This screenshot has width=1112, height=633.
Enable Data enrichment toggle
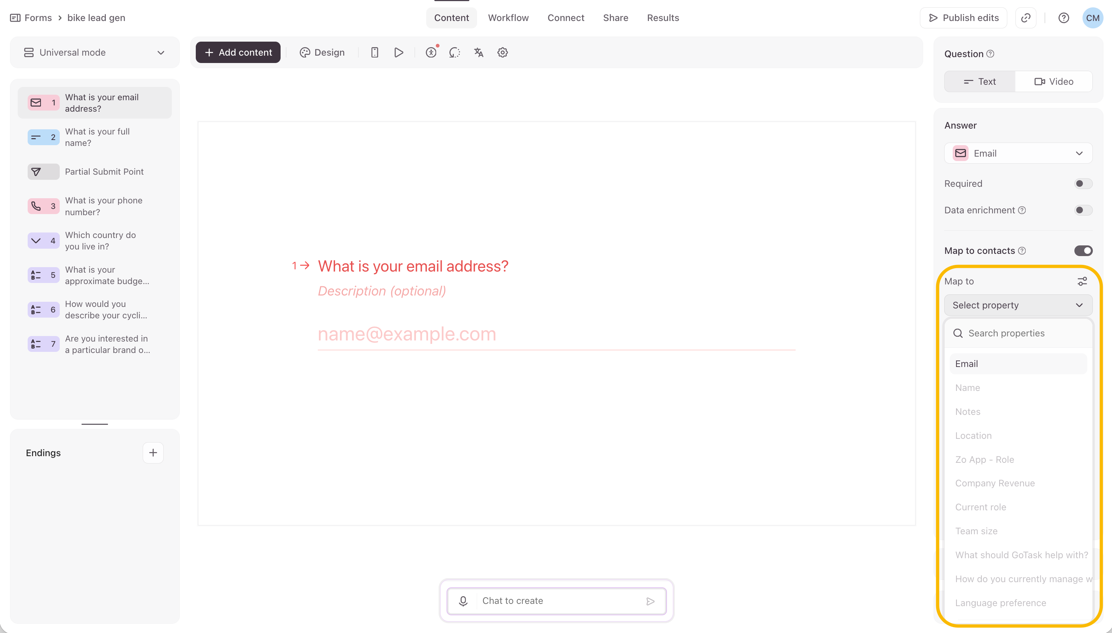point(1083,210)
